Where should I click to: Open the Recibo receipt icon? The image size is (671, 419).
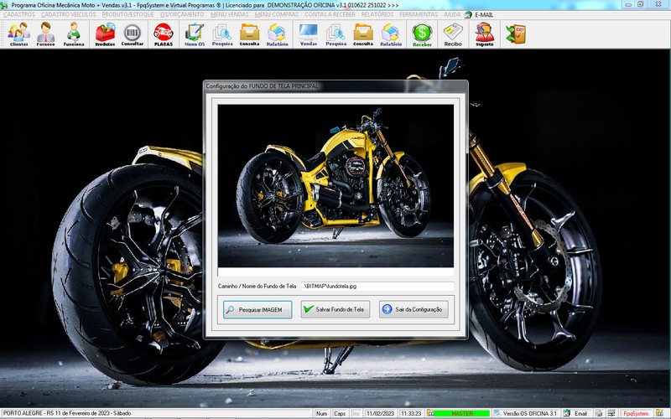[x=453, y=34]
